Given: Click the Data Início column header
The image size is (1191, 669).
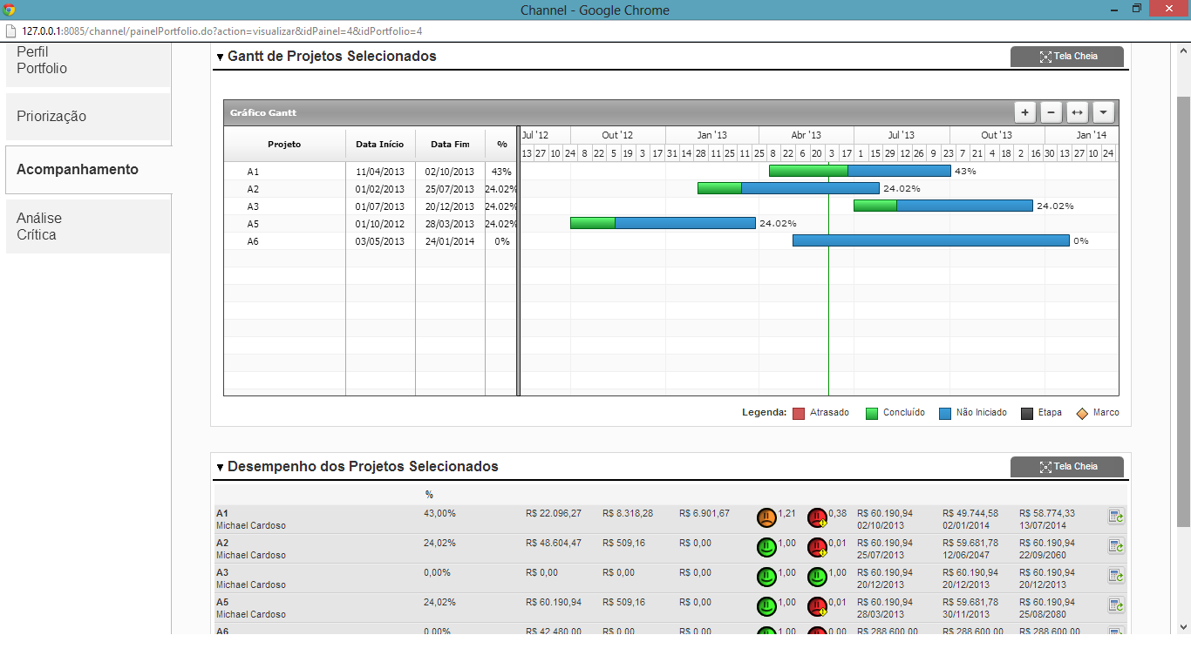Looking at the screenshot, I should (380, 145).
